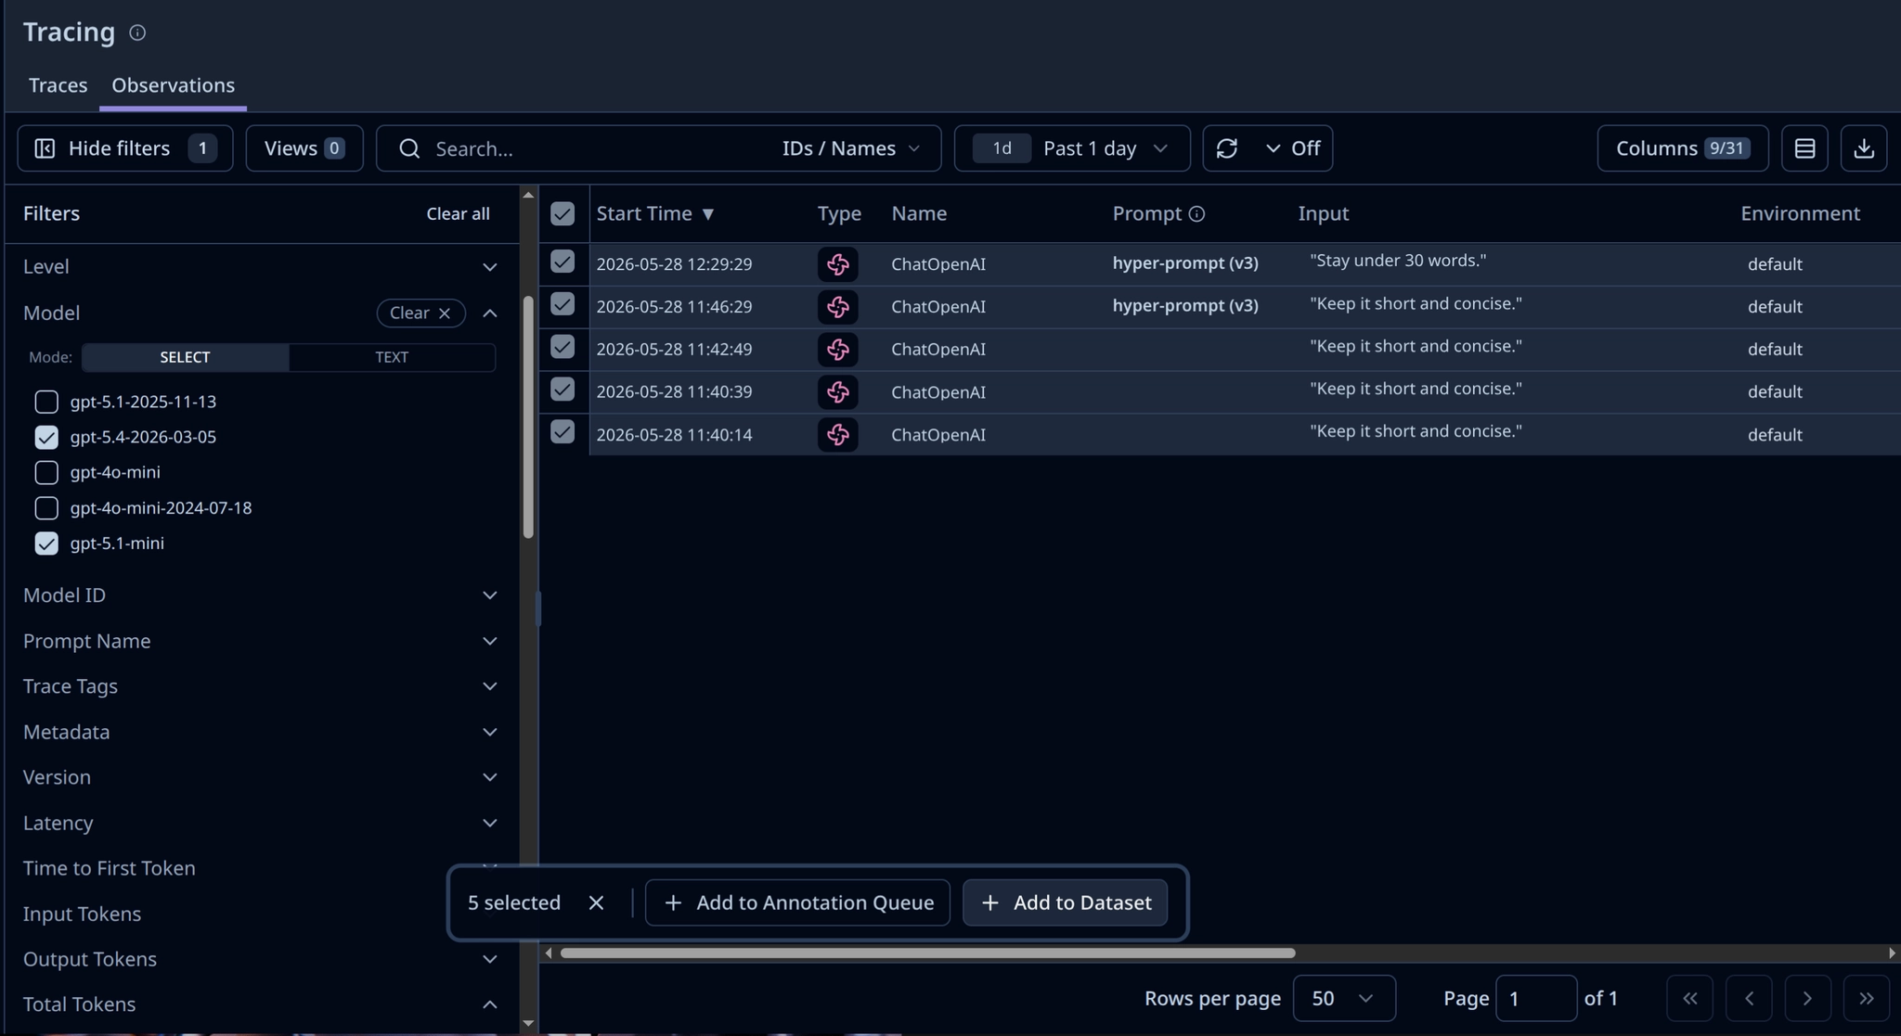This screenshot has width=1901, height=1036.
Task: Click generation type icon for 11:46:29 row
Action: pyautogui.click(x=837, y=307)
